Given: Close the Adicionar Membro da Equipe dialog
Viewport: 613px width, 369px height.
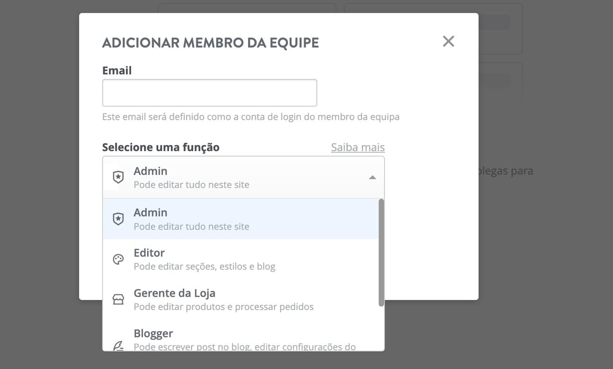Looking at the screenshot, I should [x=448, y=41].
